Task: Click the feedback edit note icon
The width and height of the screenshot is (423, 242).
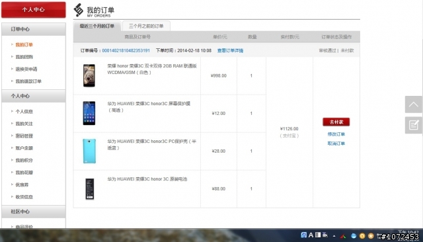Action: point(413,125)
